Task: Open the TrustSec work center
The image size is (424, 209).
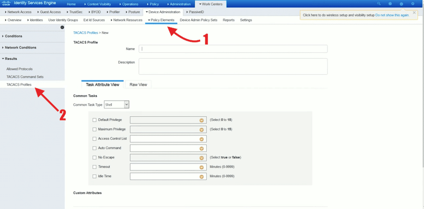Action: 74,12
